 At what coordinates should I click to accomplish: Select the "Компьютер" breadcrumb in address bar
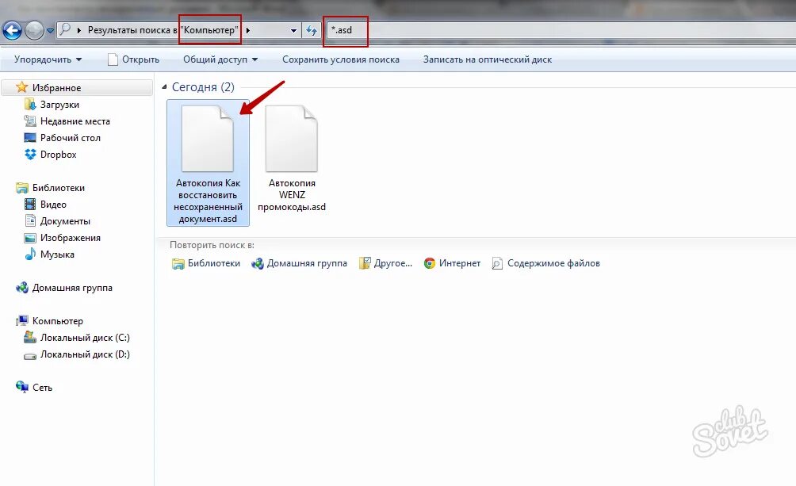coord(209,30)
